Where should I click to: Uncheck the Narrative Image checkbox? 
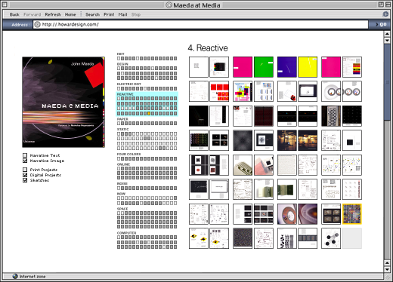[x=25, y=161]
